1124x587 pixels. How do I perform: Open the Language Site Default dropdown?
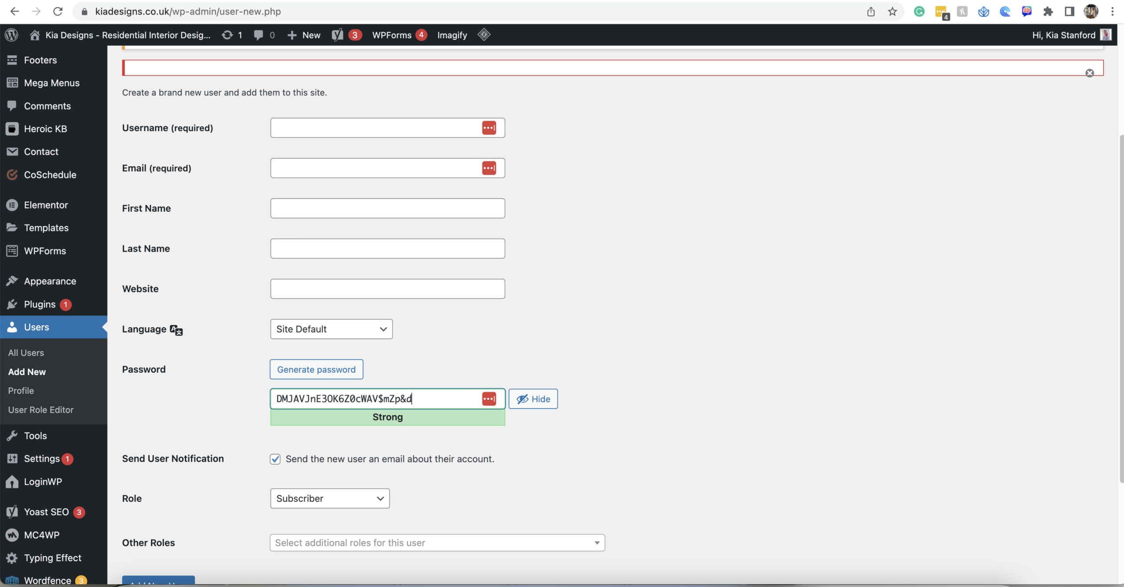(x=331, y=329)
